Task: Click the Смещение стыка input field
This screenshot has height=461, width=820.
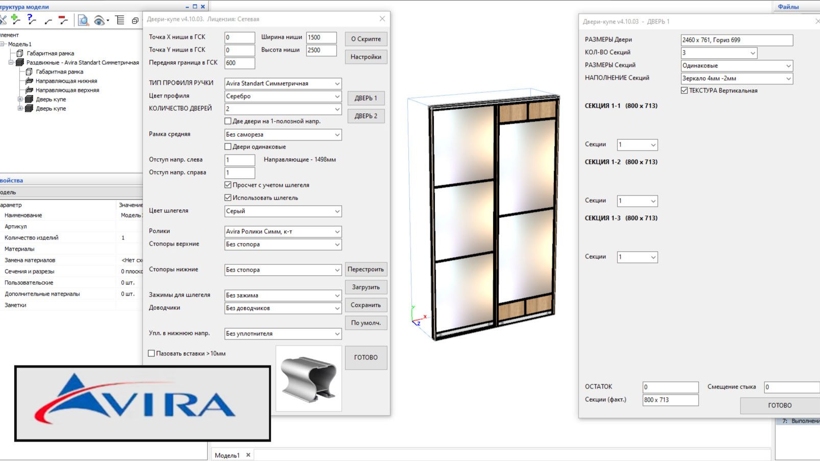Action: coord(792,387)
